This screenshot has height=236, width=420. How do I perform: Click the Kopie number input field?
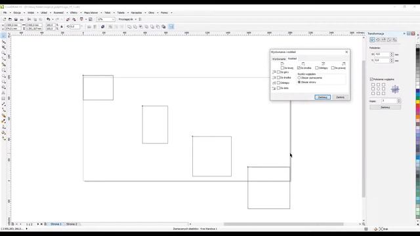tap(389, 101)
